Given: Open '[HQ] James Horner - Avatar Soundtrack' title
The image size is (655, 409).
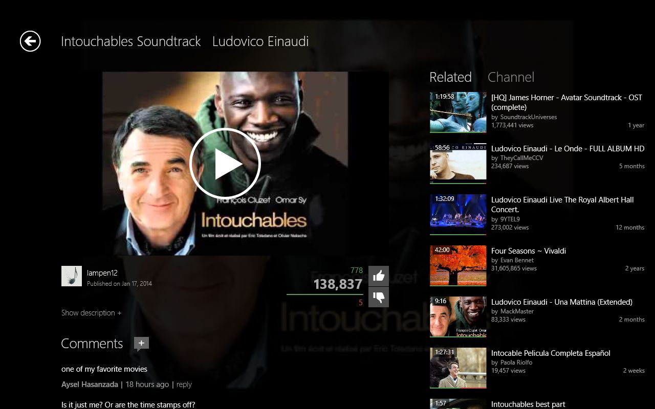Looking at the screenshot, I should coord(566,102).
